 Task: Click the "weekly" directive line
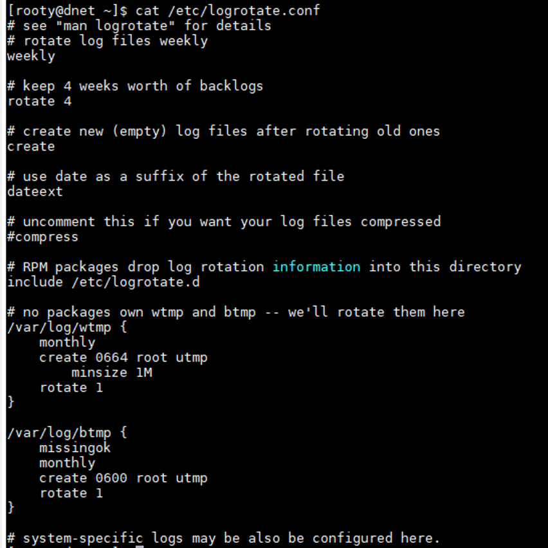31,56
